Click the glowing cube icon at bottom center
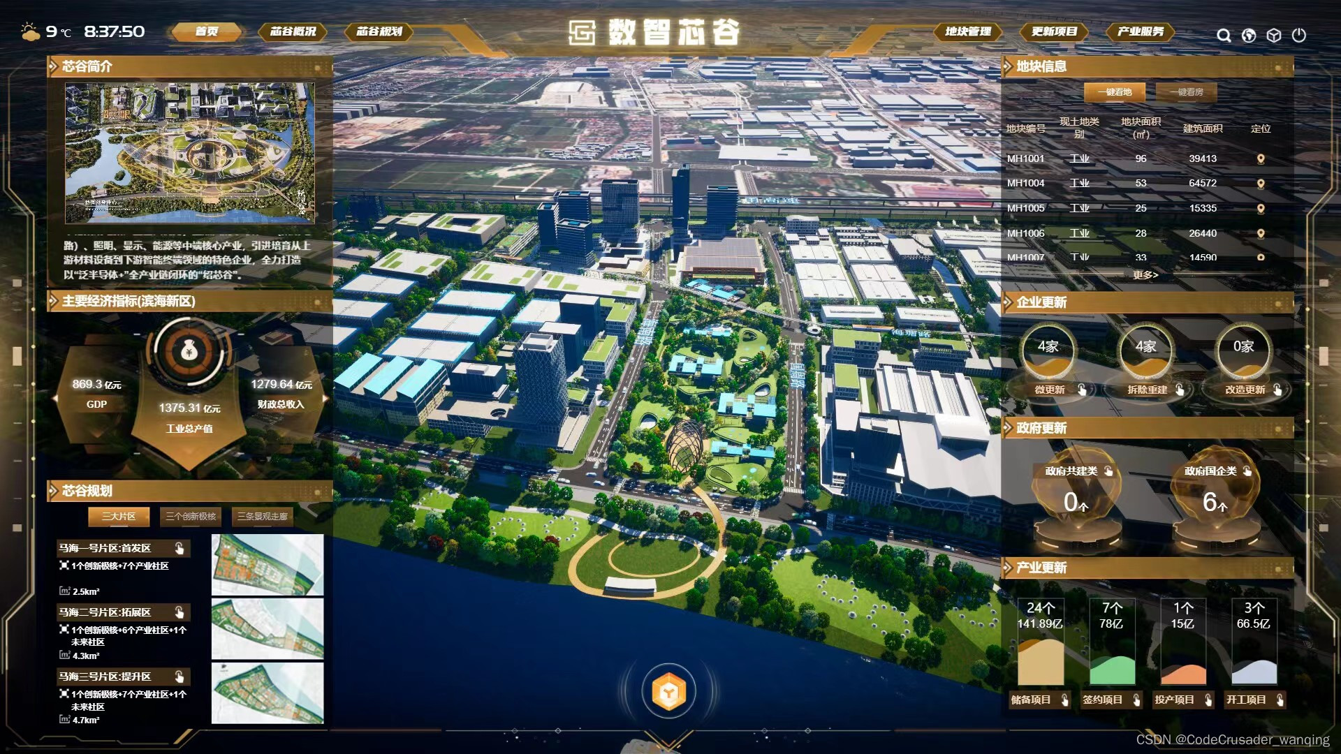Viewport: 1341px width, 754px height. coord(669,690)
